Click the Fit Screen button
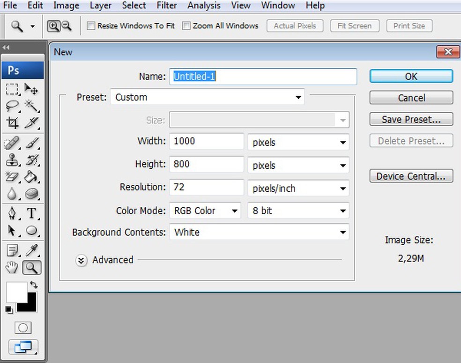461x363 pixels. 355,26
